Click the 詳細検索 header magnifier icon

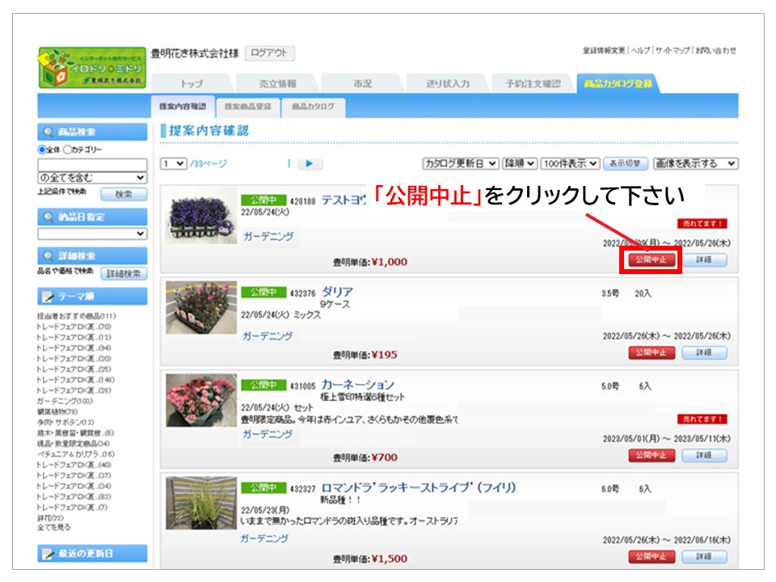50,255
